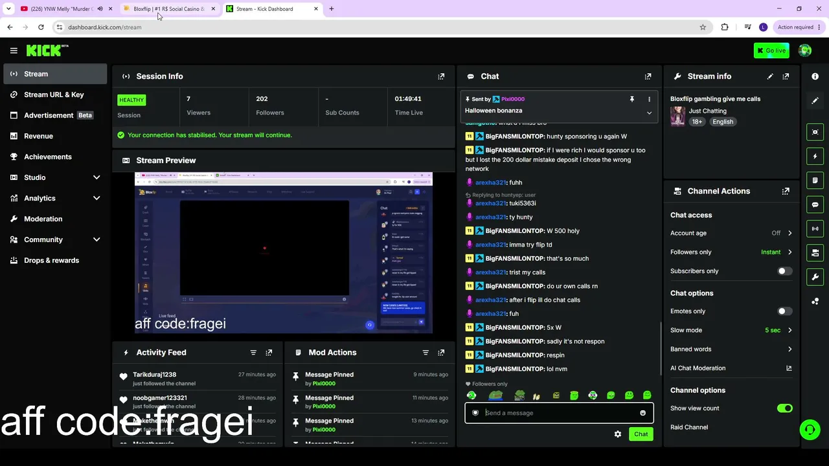The width and height of the screenshot is (829, 466).
Task: Expand the pinned message chevron
Action: click(x=649, y=113)
